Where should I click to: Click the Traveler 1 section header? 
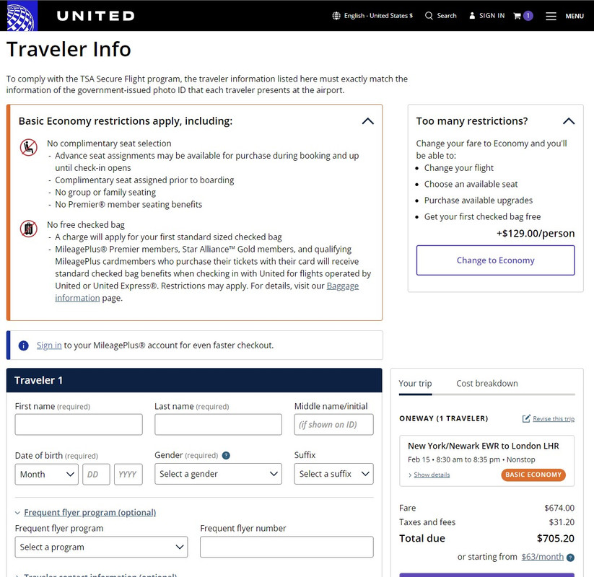[194, 380]
